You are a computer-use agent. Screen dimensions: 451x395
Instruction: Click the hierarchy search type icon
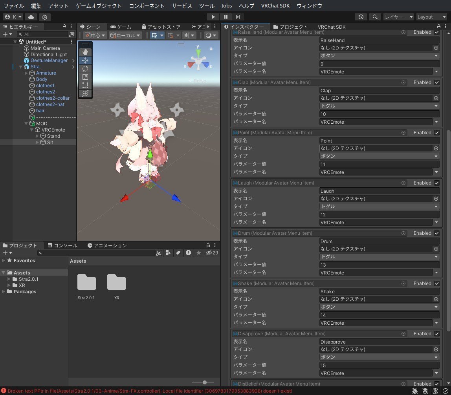(x=71, y=34)
